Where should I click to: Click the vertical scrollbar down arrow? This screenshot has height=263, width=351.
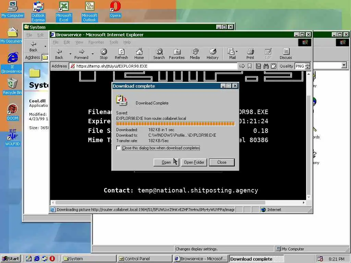point(308,197)
